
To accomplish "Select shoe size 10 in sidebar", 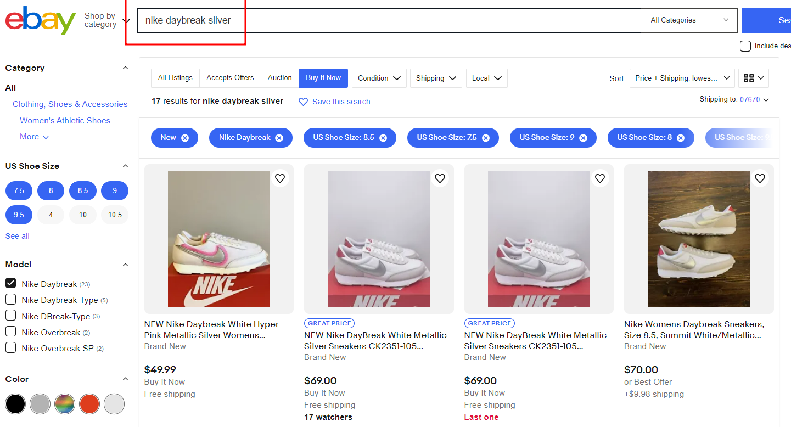I will (x=83, y=215).
